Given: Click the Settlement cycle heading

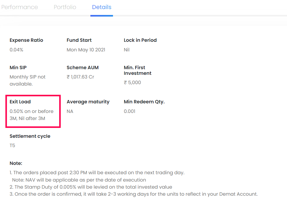Looking at the screenshot, I should pyautogui.click(x=30, y=136).
